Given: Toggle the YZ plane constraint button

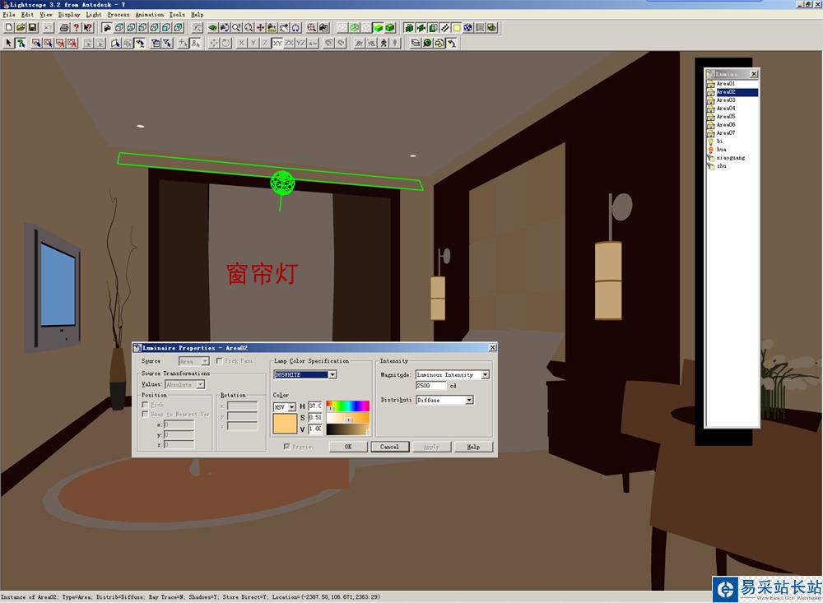Looking at the screenshot, I should pos(300,43).
